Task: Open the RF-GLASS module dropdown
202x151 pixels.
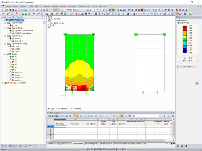Action: coord(94,10)
